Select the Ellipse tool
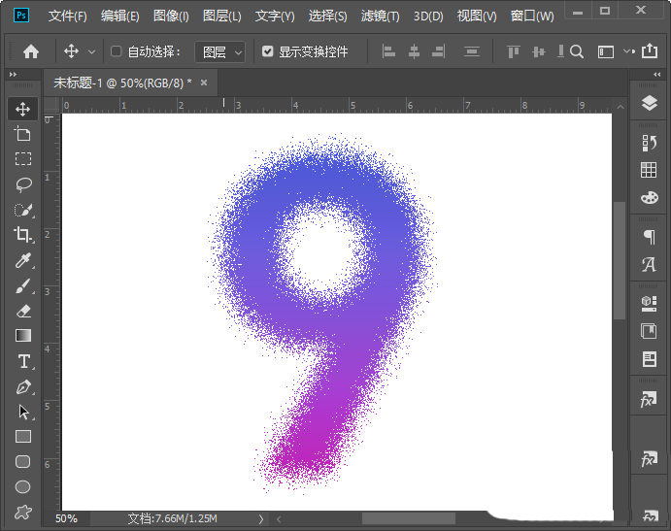This screenshot has height=531, width=671. (22, 487)
